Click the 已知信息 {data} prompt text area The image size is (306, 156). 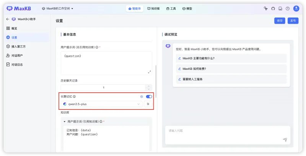coord(106,138)
